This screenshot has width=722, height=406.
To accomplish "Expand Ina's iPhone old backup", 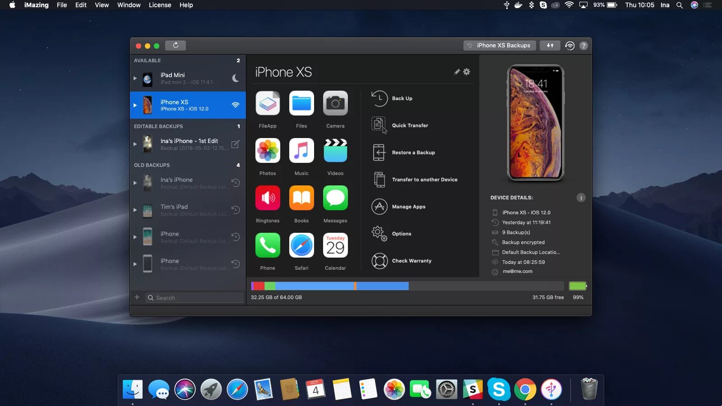I will pyautogui.click(x=135, y=183).
